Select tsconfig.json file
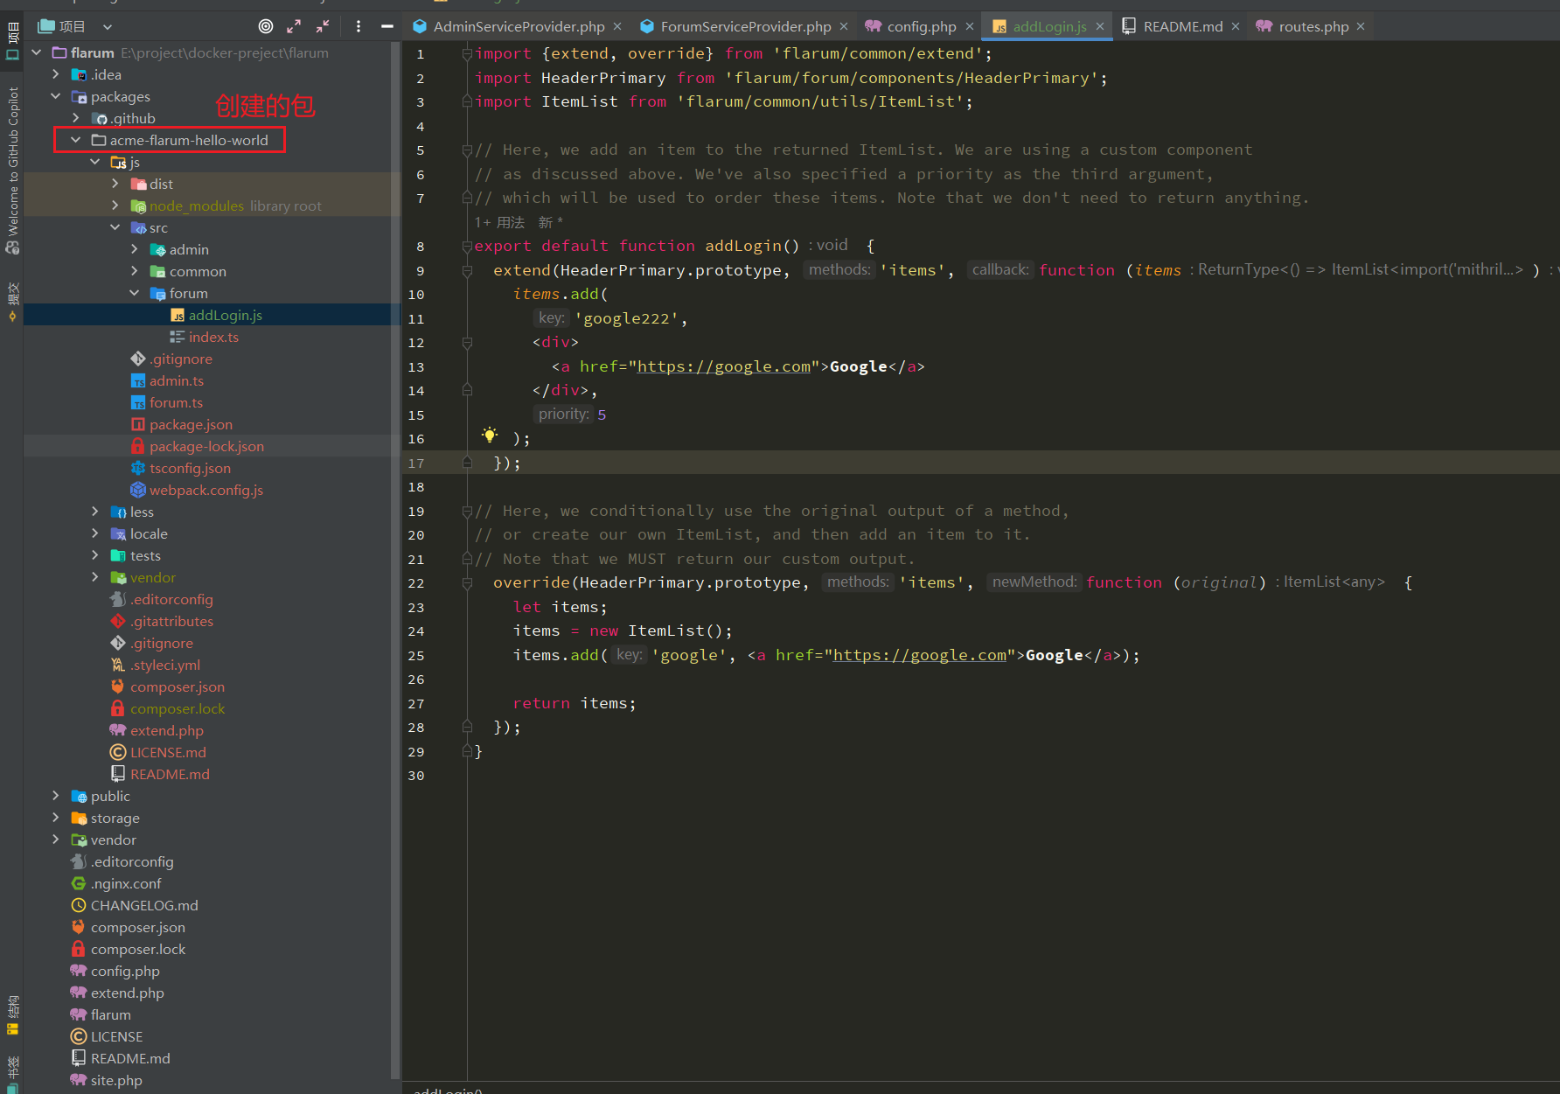The width and height of the screenshot is (1560, 1094). click(190, 468)
